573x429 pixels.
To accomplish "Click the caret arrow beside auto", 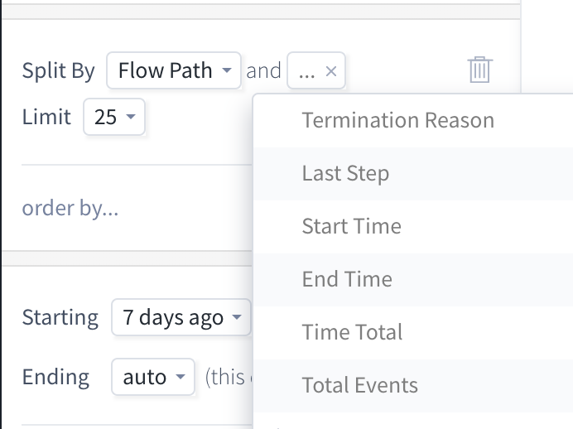I will point(181,376).
